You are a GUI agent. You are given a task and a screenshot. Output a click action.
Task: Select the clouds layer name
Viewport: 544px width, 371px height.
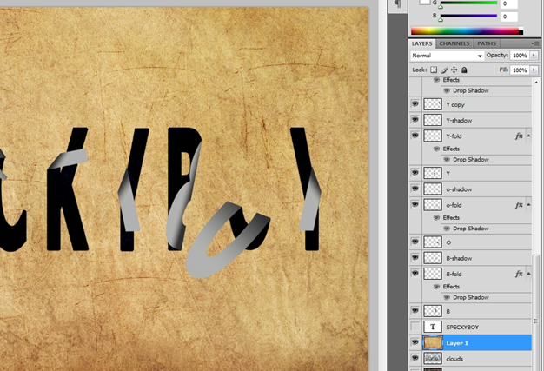pos(454,359)
